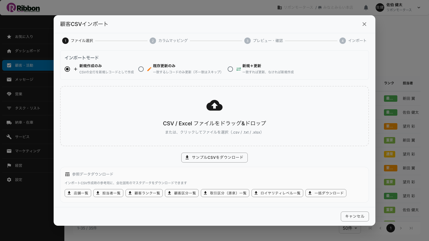
Task: Click step 1 ファイル選択
Action: [x=78, y=41]
